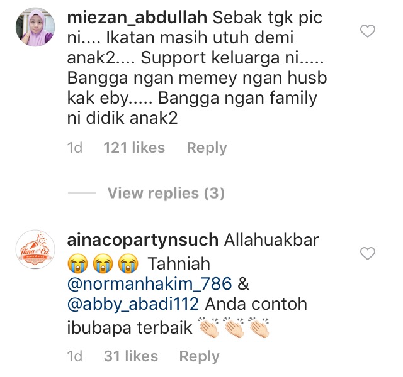Reply to the ainacopartynsuch comment
Screen dimensions: 403x377
[199, 356]
